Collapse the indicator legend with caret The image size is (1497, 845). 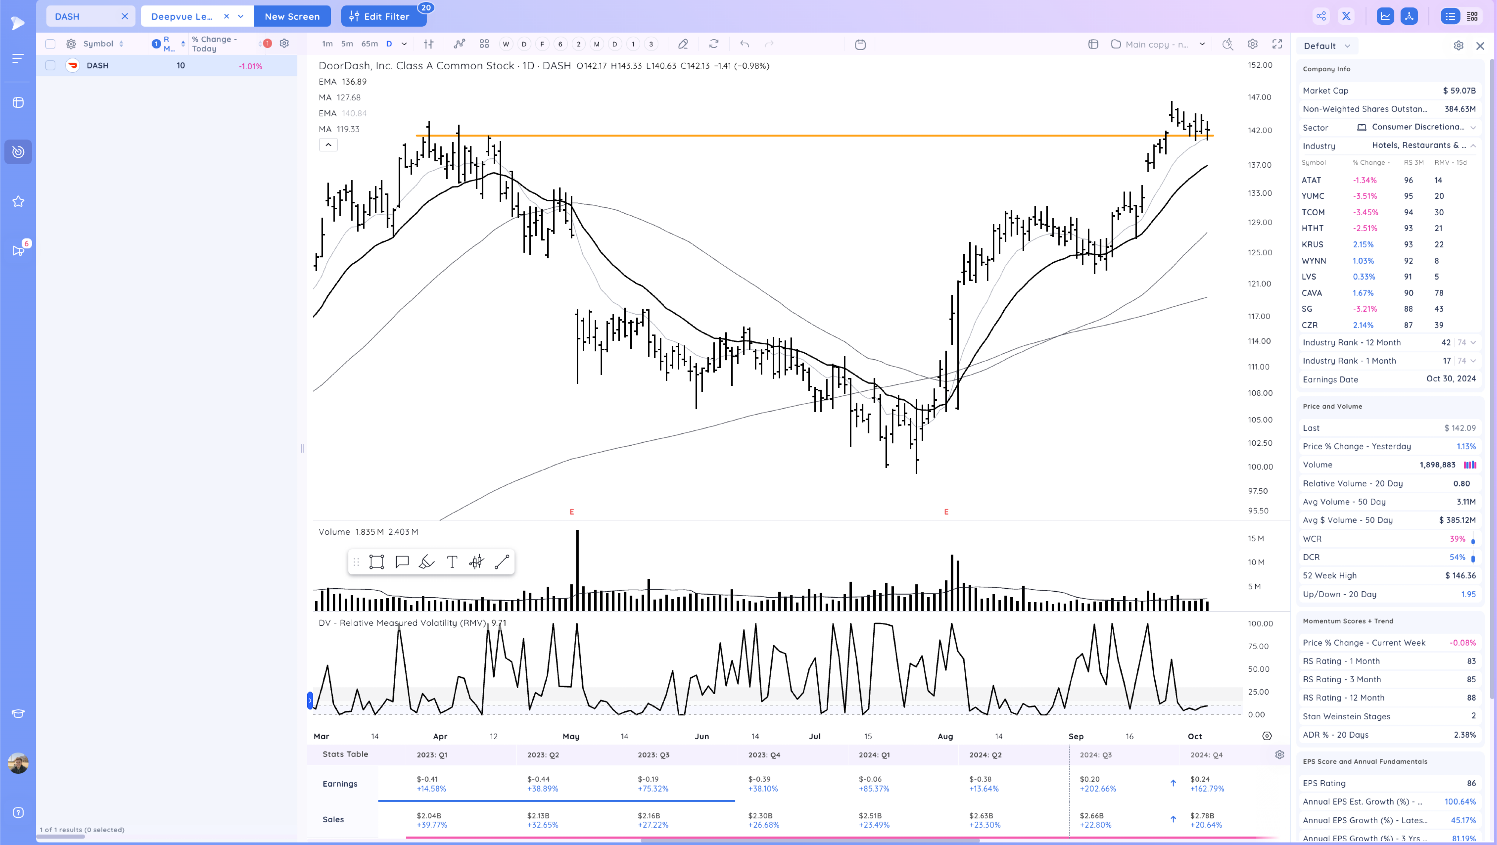[328, 145]
